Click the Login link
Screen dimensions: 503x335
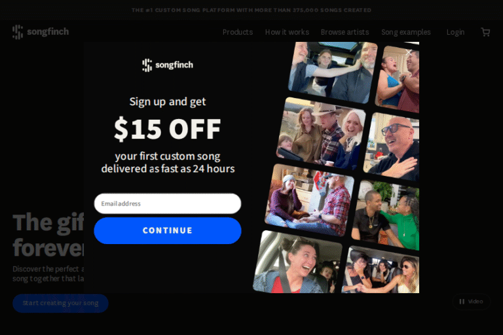click(456, 32)
